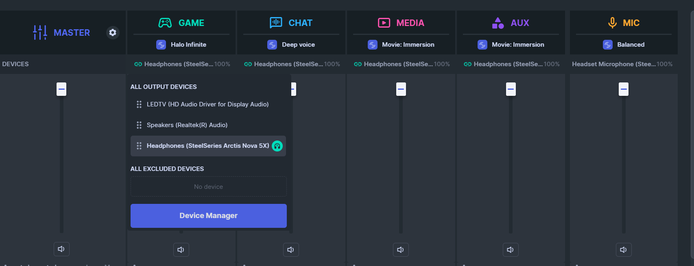Image resolution: width=694 pixels, height=266 pixels.
Task: Adjust the Master volume slider handle
Action: (61, 89)
